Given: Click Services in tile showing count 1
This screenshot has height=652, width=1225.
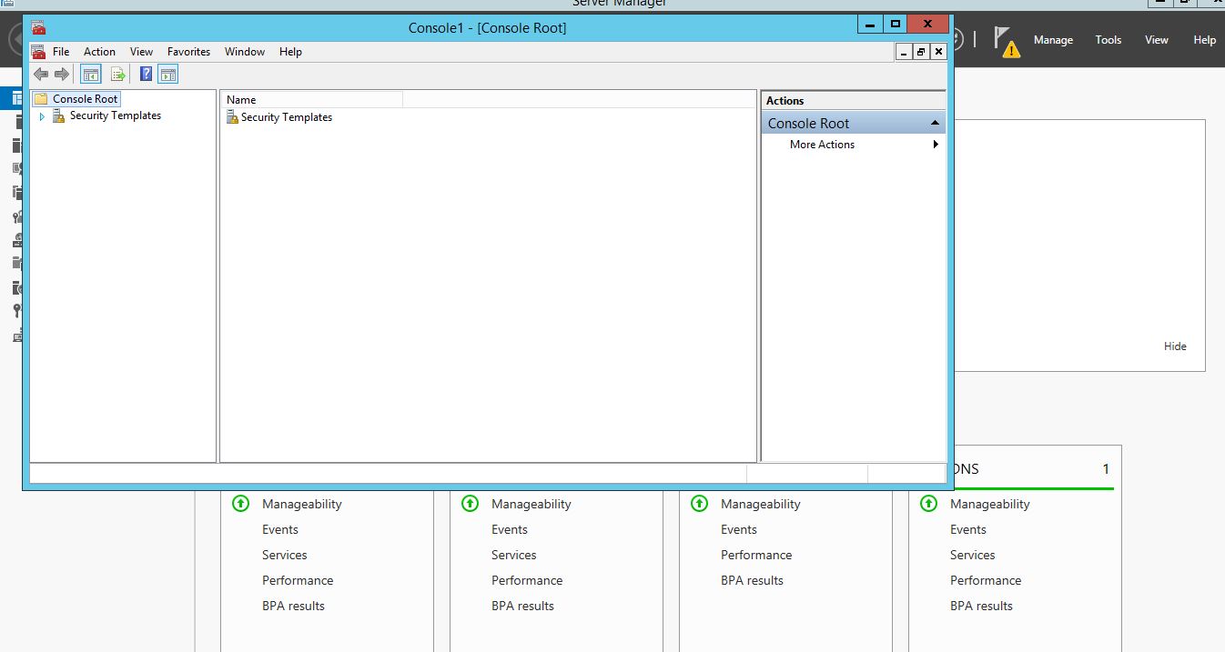Looking at the screenshot, I should click(x=972, y=555).
